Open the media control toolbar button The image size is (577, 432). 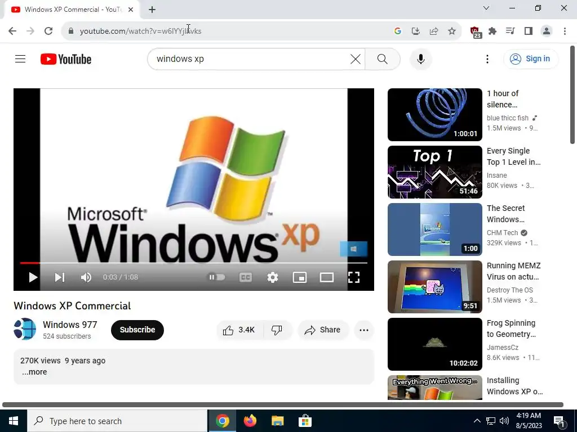click(x=511, y=31)
